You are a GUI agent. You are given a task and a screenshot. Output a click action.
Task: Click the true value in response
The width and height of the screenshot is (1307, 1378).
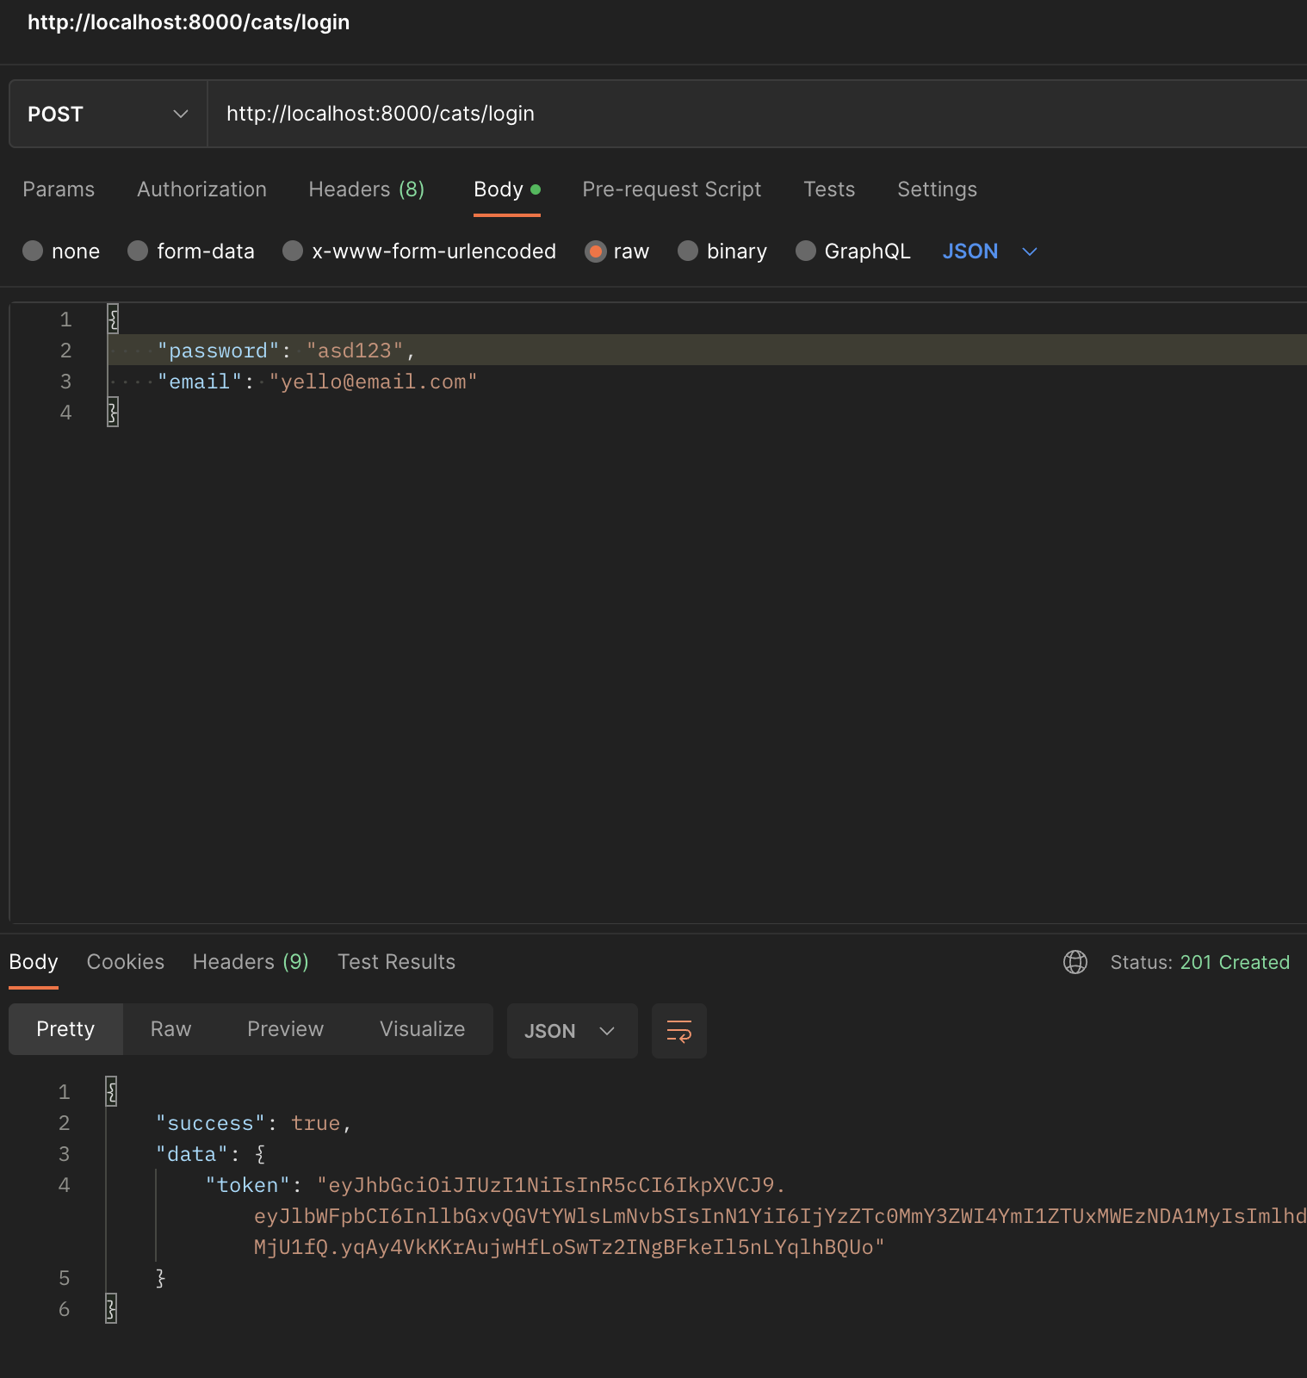316,1123
